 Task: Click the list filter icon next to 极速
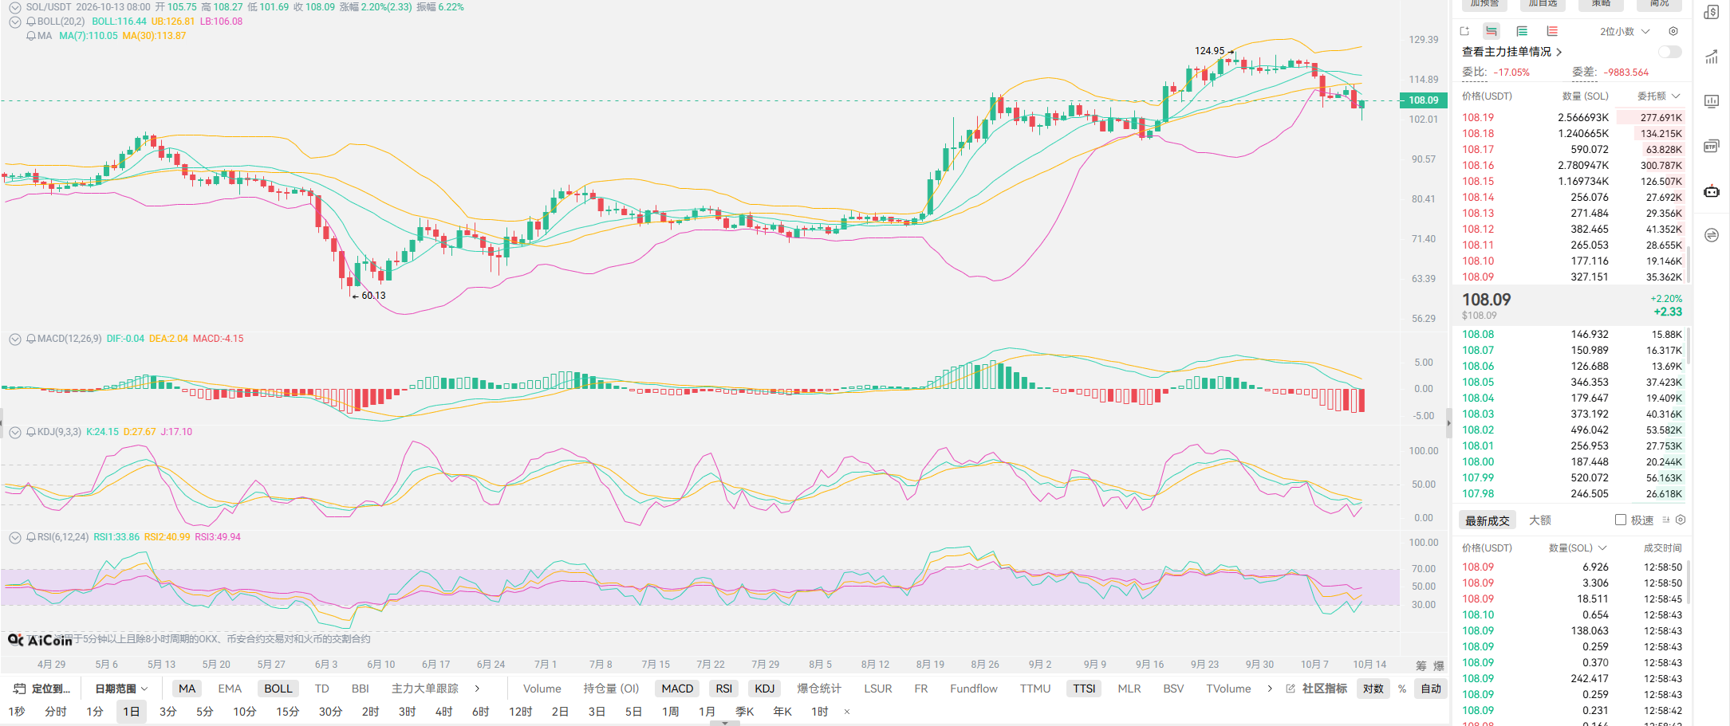tap(1666, 520)
